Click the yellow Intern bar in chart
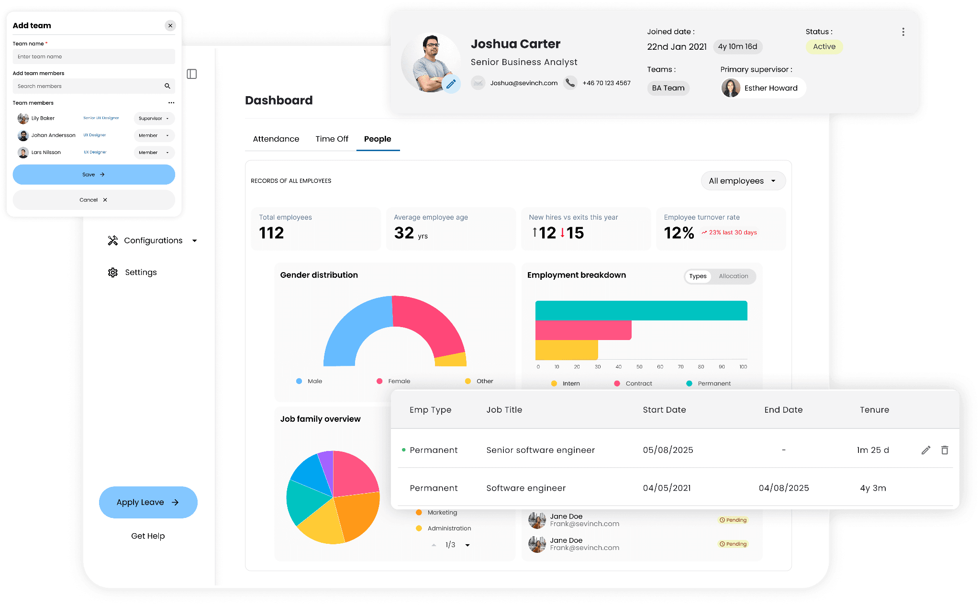Viewport: 980px width, 605px height. point(567,350)
